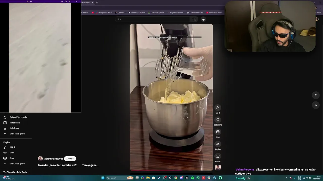
Task: Click the ENG TRQ language indicator
Action: 299,178
